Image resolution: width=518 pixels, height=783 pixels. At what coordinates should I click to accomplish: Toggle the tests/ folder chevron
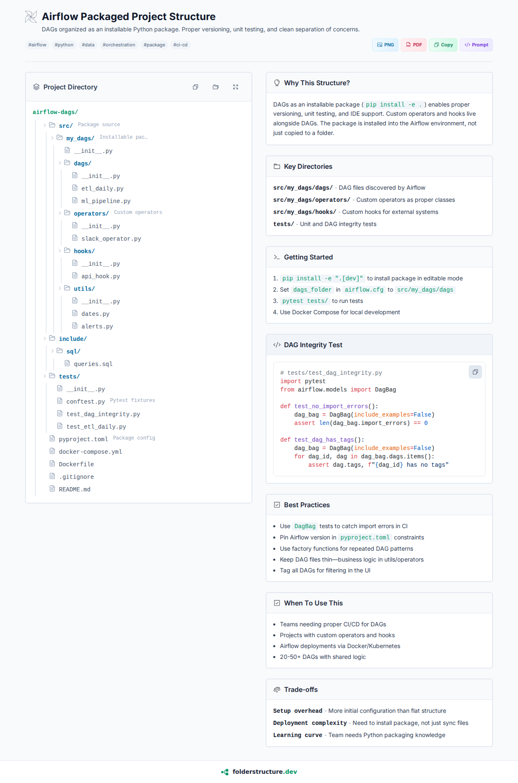(45, 376)
